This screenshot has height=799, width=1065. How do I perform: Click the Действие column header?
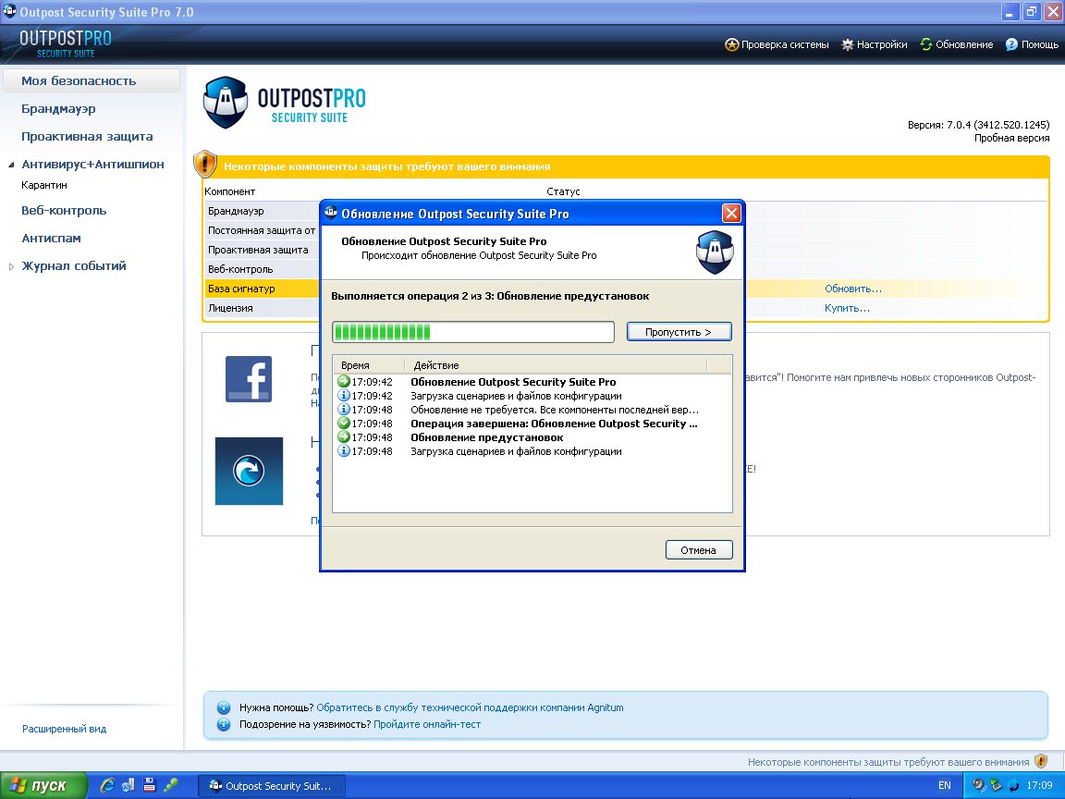[x=555, y=365]
